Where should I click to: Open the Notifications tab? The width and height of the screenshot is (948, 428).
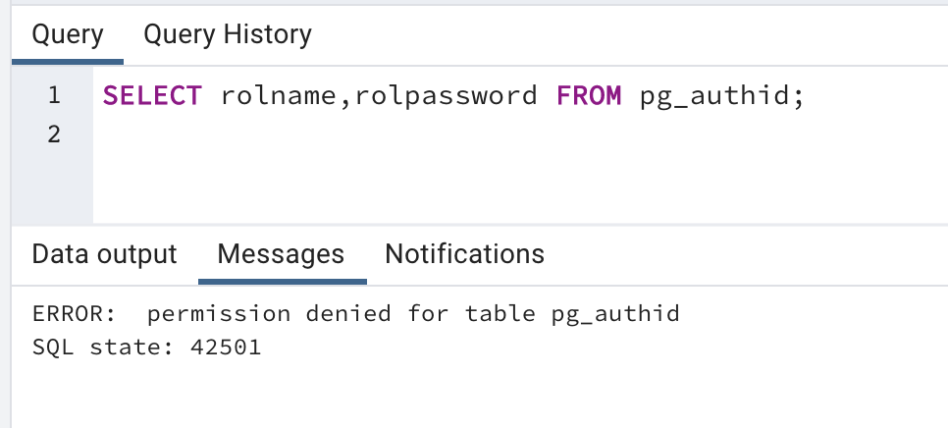(x=464, y=255)
